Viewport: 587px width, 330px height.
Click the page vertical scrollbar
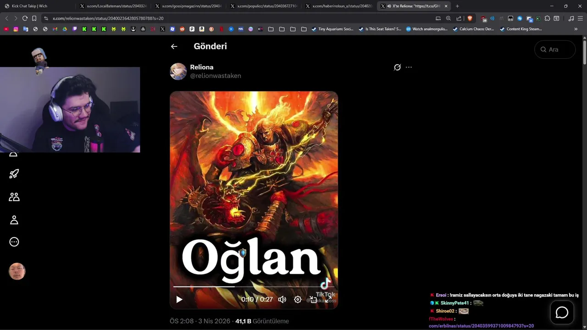tap(585, 53)
